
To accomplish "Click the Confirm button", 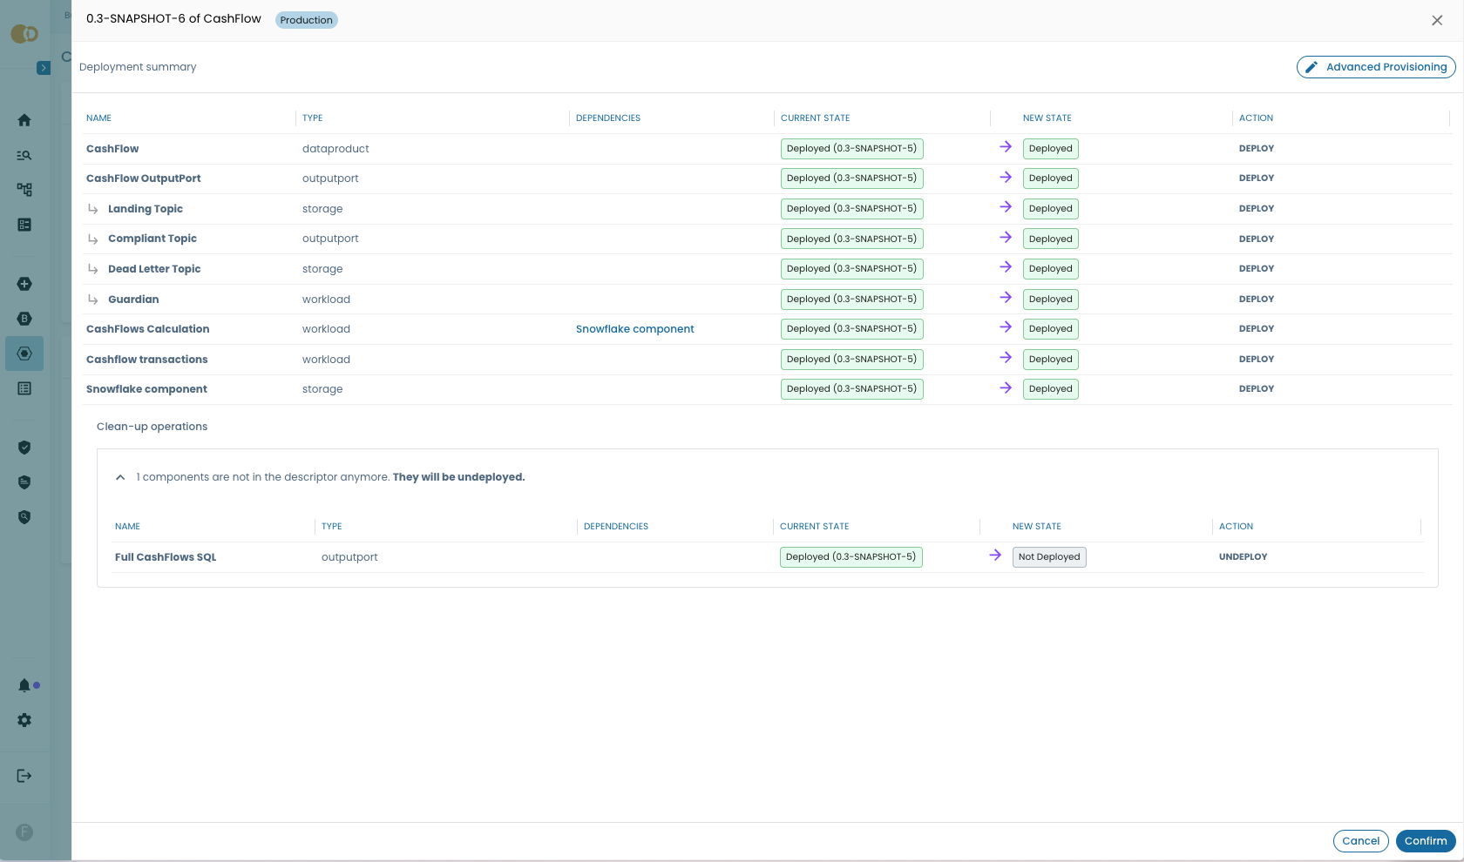I will 1426,841.
